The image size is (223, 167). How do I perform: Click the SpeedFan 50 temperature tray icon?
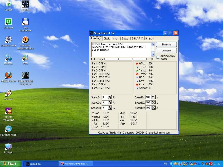pos(199,164)
